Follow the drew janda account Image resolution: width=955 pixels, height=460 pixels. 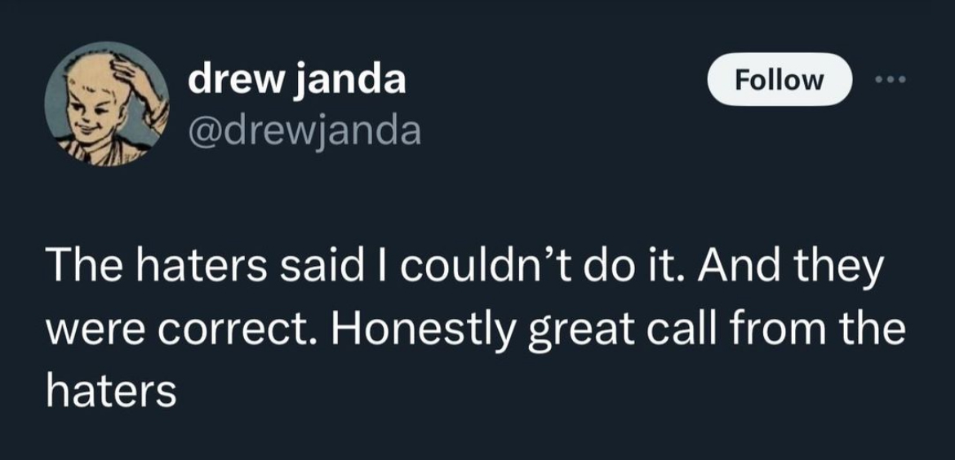point(780,79)
